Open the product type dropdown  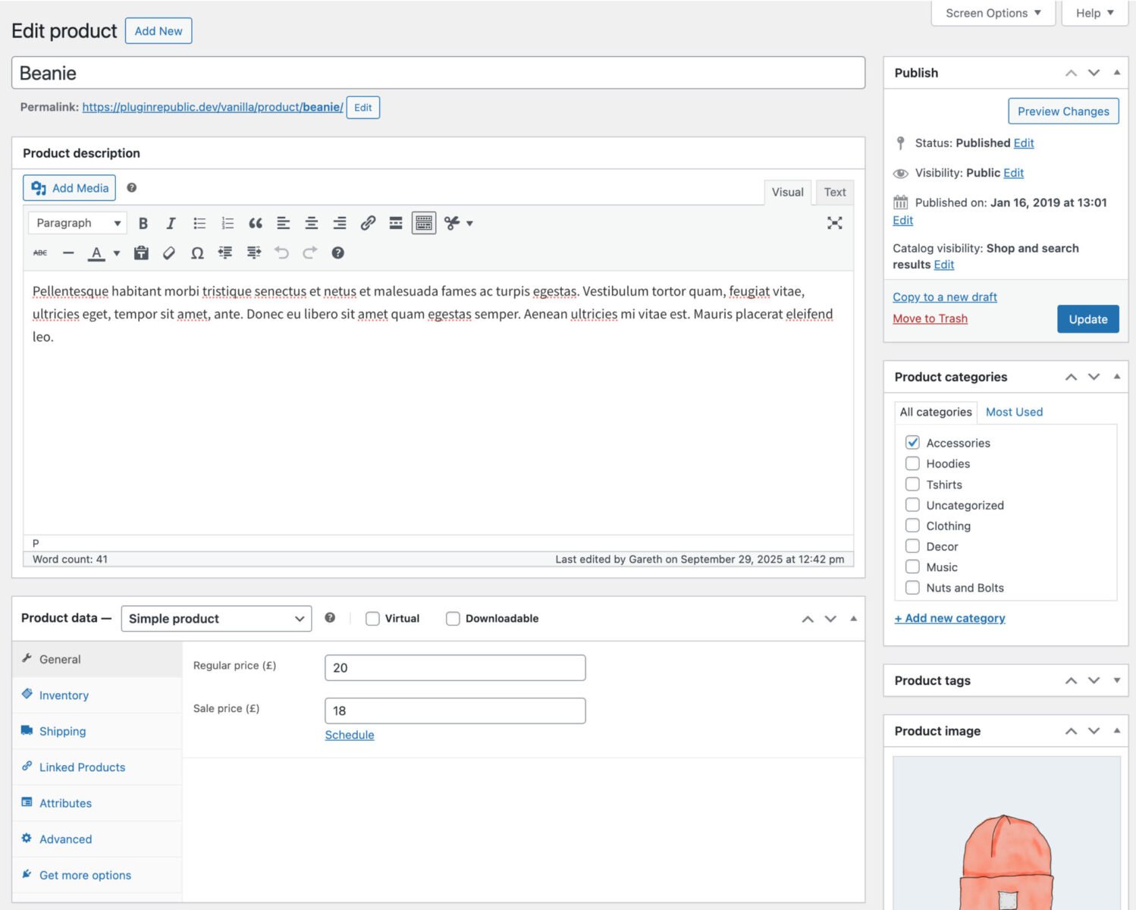click(x=216, y=618)
